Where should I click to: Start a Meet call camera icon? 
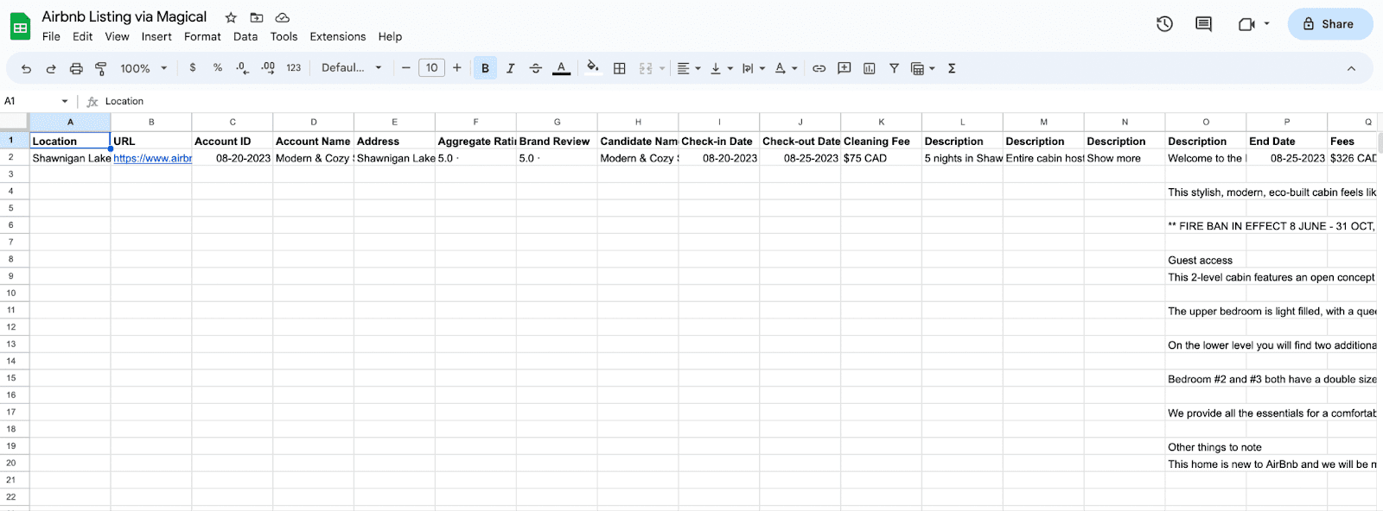pyautogui.click(x=1246, y=24)
